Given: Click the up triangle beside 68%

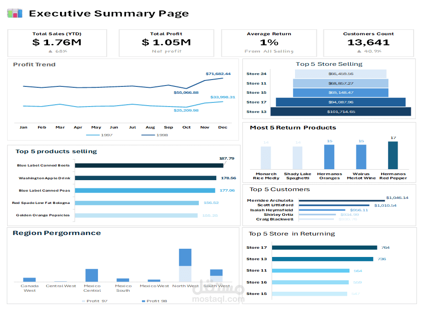Looking at the screenshot, I should click(50, 51).
